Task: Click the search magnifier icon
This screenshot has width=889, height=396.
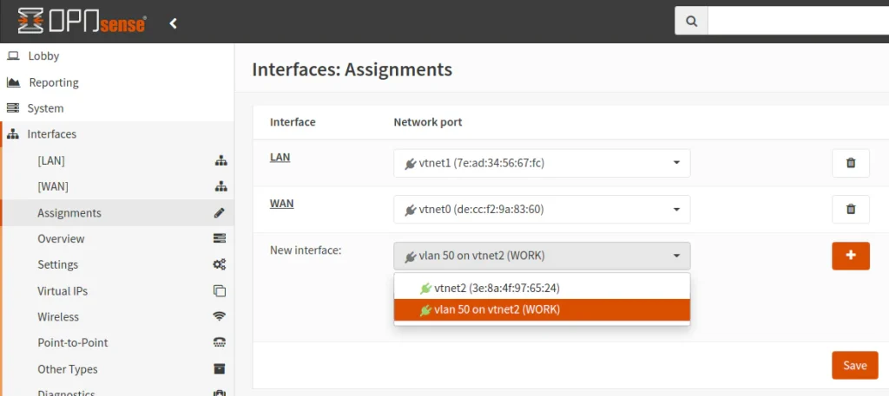Action: pos(691,22)
